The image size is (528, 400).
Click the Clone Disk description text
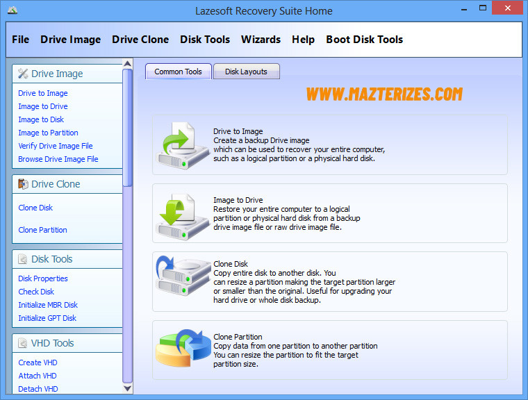pyautogui.click(x=304, y=282)
